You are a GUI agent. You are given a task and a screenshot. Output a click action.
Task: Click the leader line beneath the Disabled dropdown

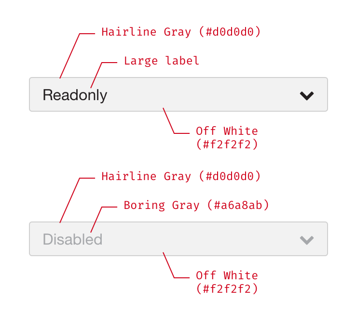(168, 265)
